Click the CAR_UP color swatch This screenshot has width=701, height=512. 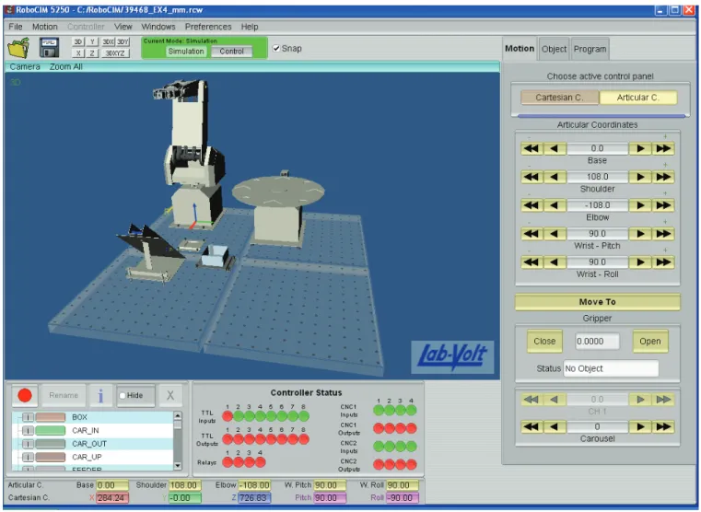pyautogui.click(x=51, y=457)
